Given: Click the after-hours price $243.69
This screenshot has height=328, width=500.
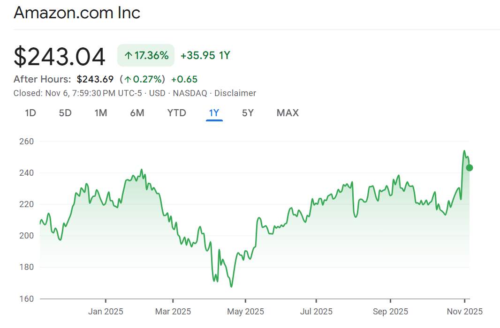Looking at the screenshot, I should [95, 79].
